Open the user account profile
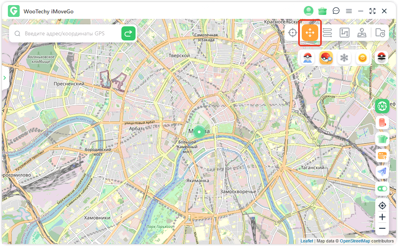Viewport: 398px width, 246px height. [x=308, y=11]
